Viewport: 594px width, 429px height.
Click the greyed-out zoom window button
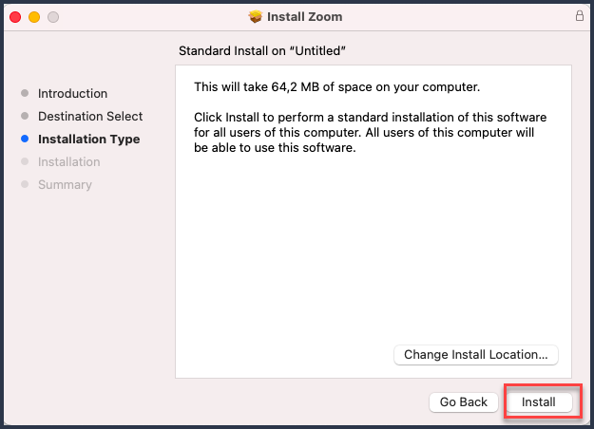pos(53,17)
